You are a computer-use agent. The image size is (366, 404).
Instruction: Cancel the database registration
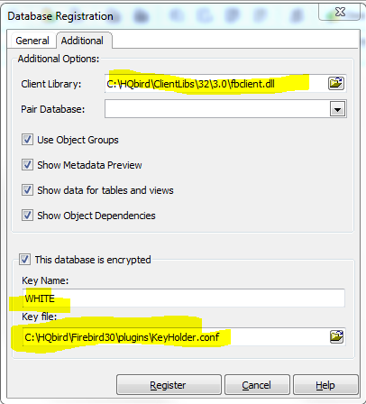257,385
